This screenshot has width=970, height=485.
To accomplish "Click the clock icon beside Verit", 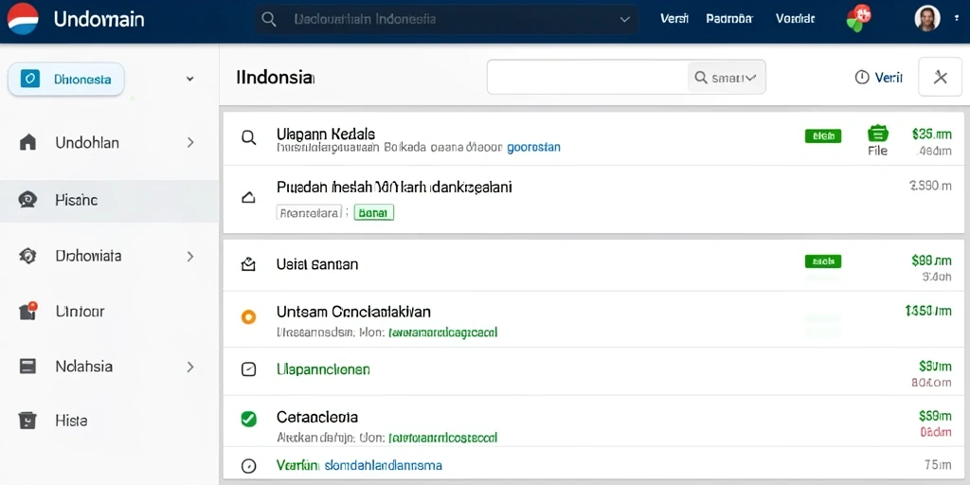I will click(x=862, y=78).
